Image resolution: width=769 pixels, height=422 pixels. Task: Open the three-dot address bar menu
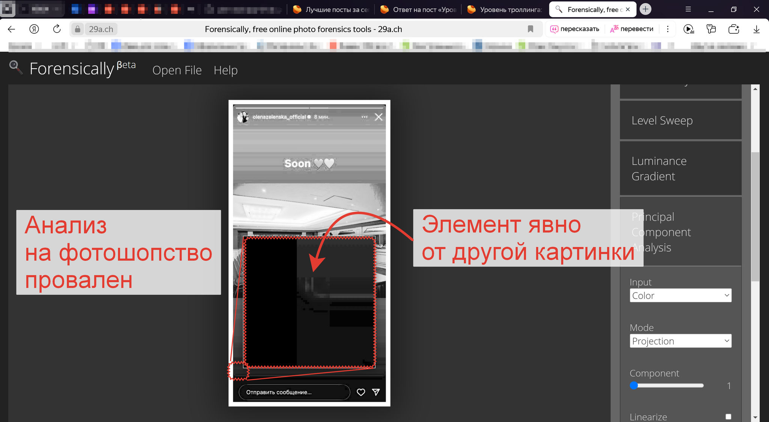pyautogui.click(x=668, y=29)
